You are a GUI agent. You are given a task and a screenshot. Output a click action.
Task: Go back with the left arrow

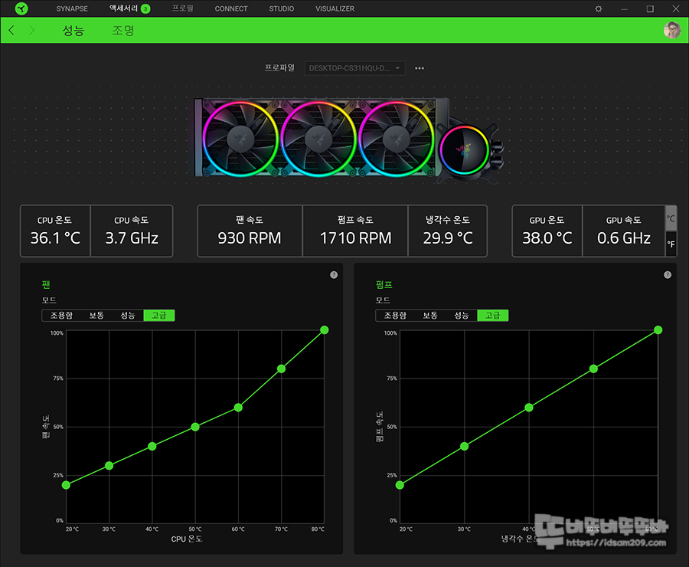pos(11,30)
